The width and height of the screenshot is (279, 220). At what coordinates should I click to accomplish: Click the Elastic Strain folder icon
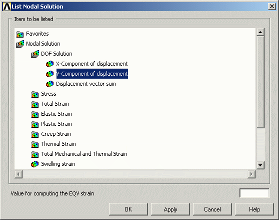pos(34,114)
